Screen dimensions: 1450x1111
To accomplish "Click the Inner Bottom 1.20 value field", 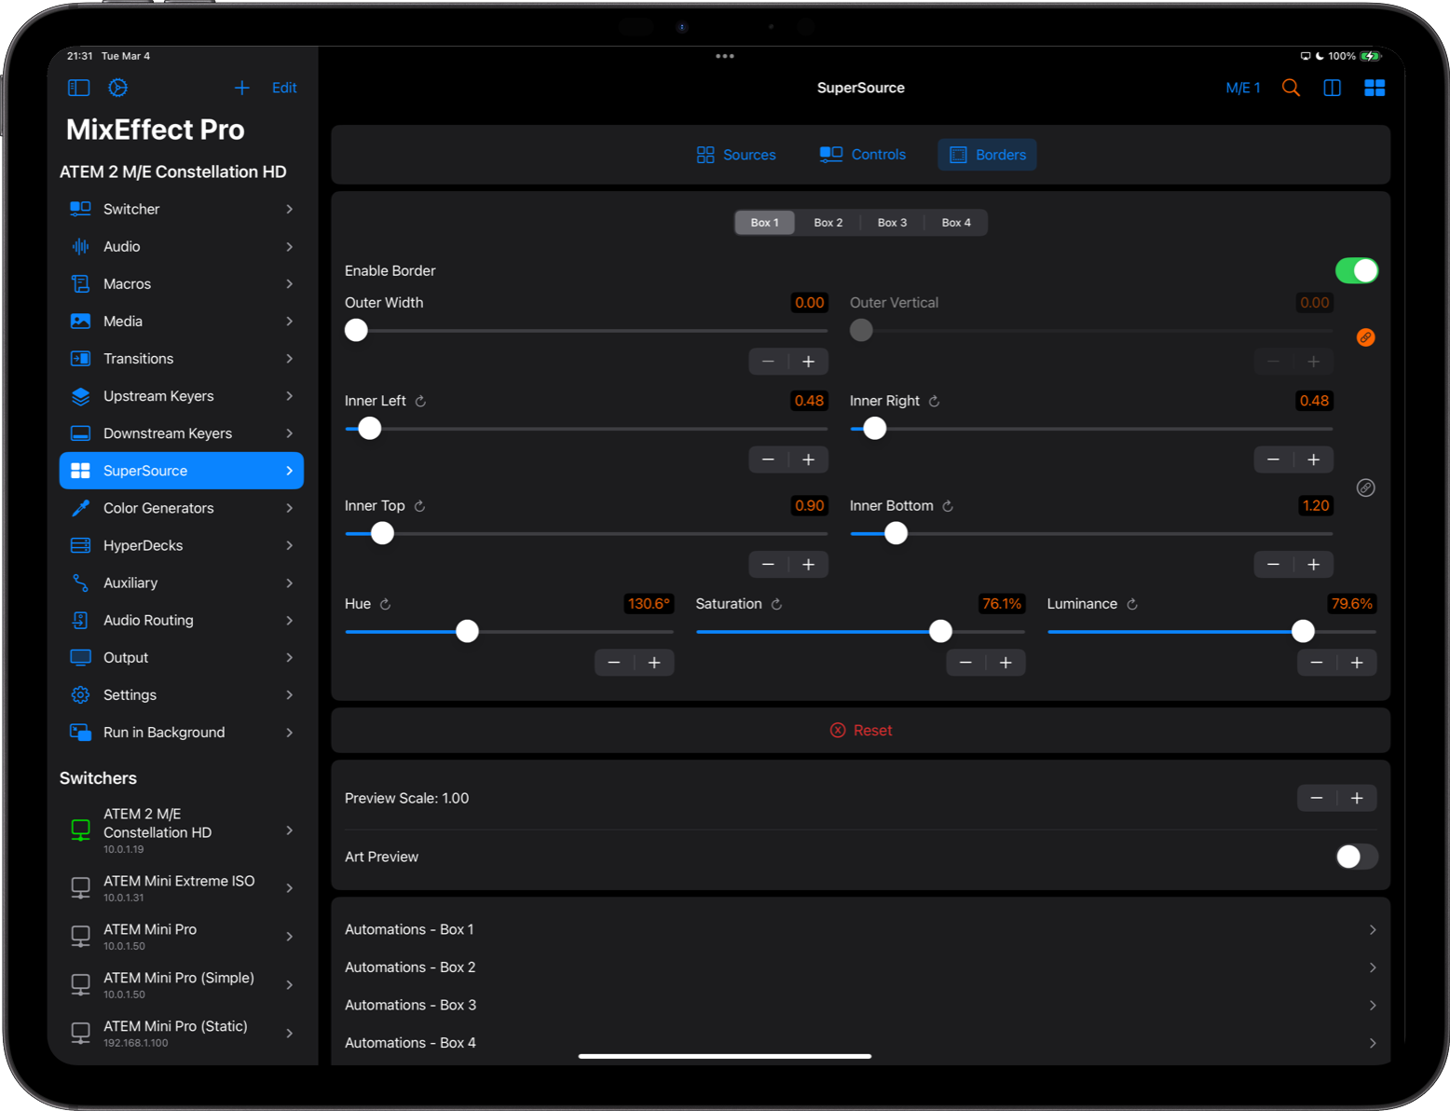I will click(x=1316, y=506).
